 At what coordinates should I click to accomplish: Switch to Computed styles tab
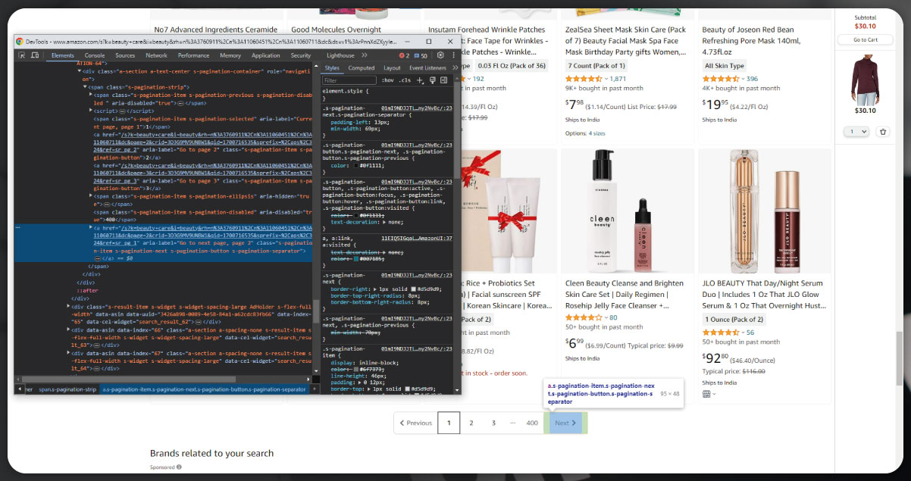pyautogui.click(x=362, y=68)
